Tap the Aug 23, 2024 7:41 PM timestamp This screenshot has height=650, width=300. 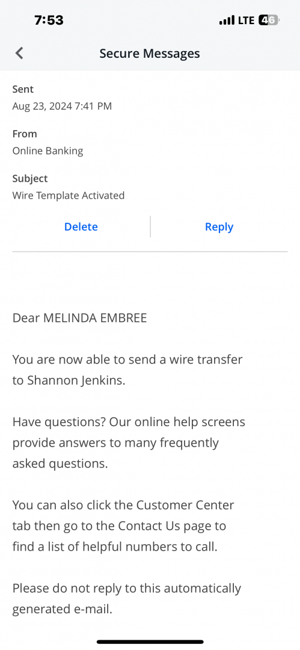(x=62, y=106)
